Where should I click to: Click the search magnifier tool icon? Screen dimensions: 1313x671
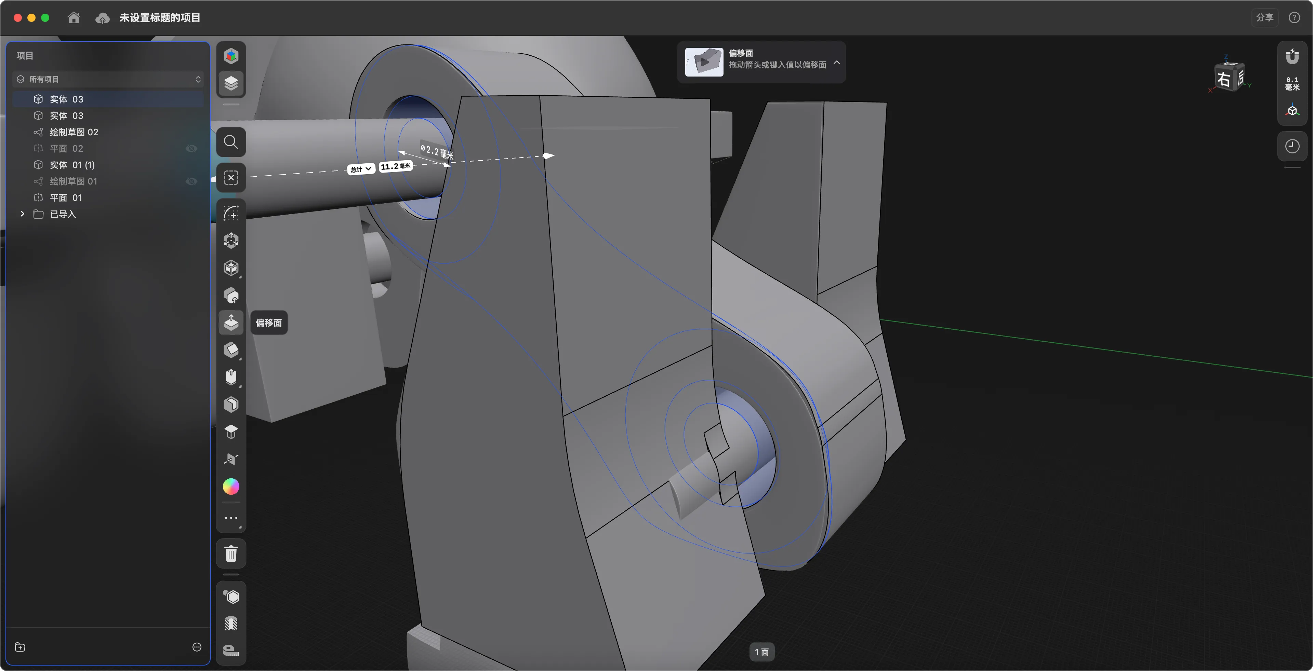coord(231,142)
